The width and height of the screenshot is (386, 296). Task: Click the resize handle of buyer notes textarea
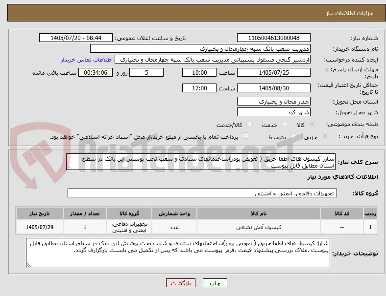click(x=29, y=265)
